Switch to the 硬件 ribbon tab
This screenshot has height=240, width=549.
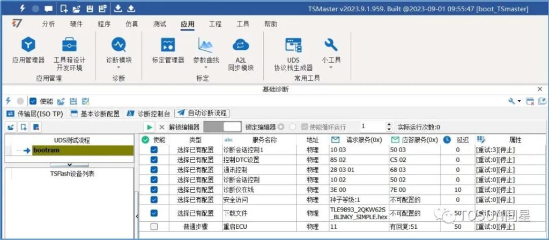(x=77, y=24)
